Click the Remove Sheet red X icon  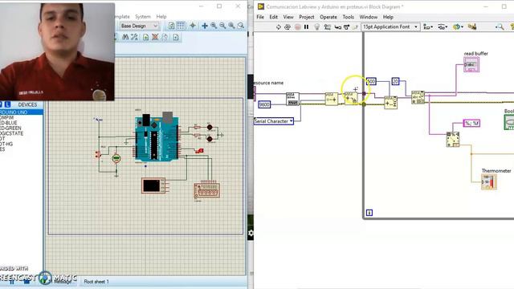coord(155,38)
